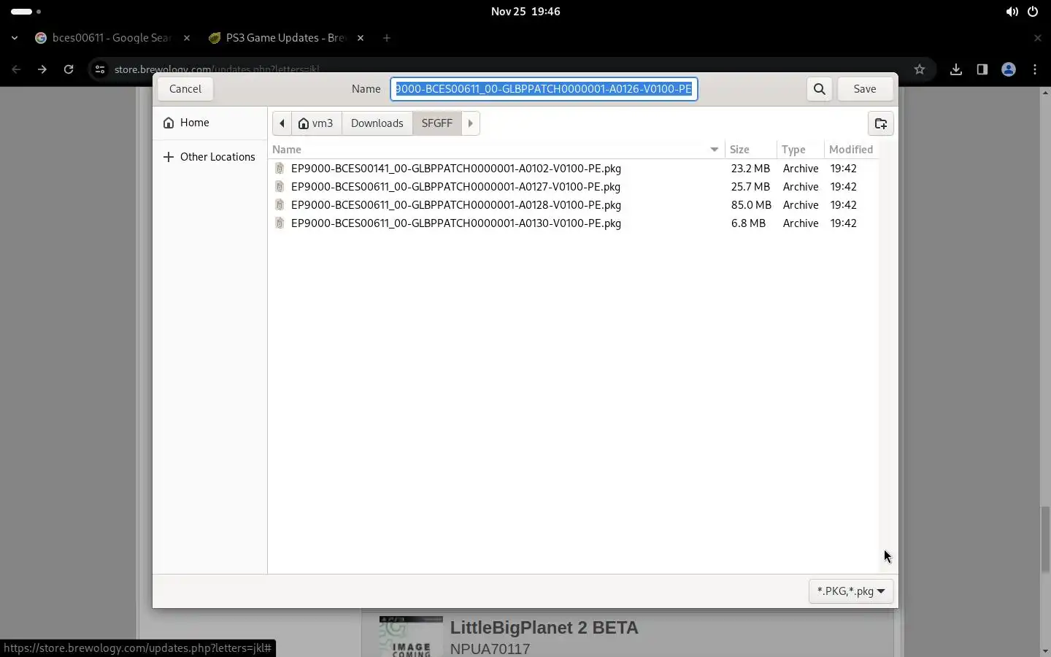Switch to the PS3 Game Updates tab

tap(285, 38)
